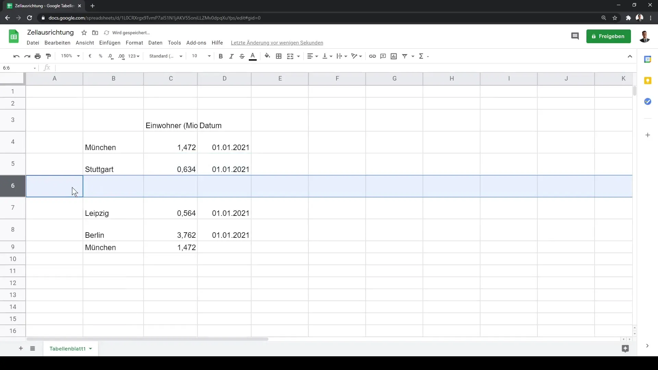
Task: Click the Sheets home logo
Action: [14, 36]
